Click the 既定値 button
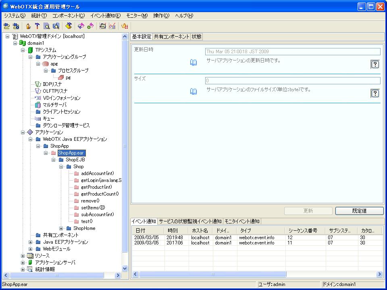 click(x=359, y=211)
